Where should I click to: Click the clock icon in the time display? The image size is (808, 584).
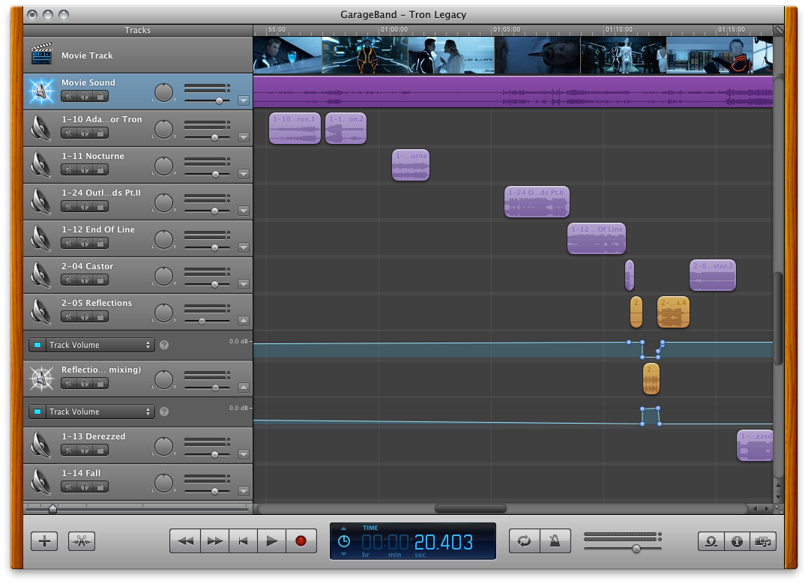click(x=344, y=541)
